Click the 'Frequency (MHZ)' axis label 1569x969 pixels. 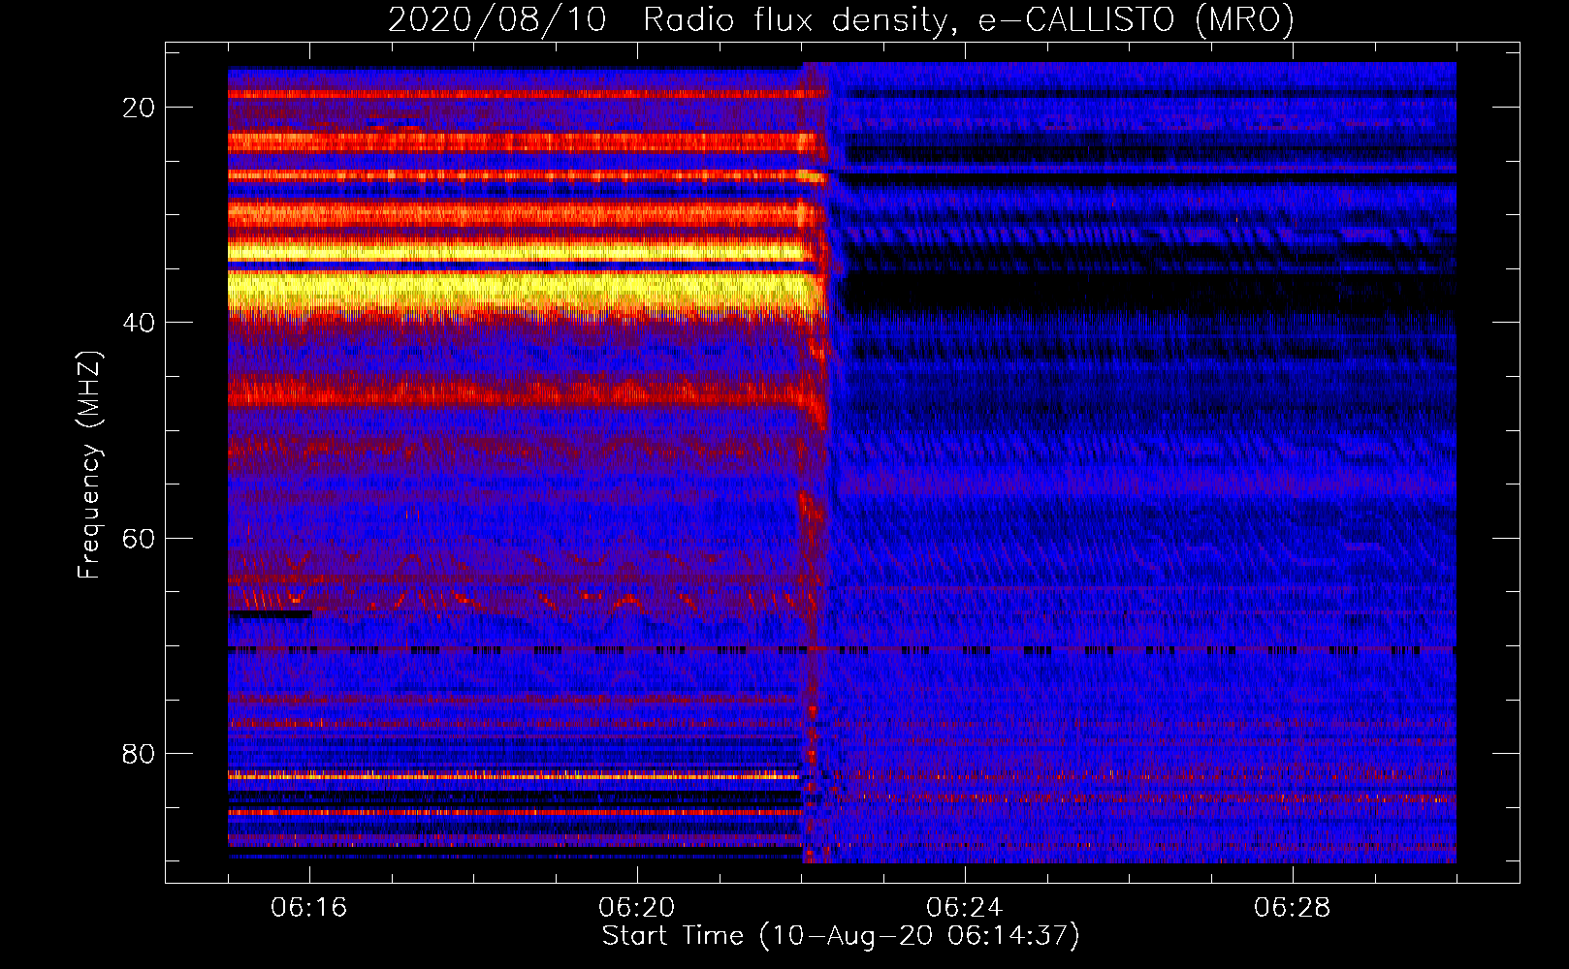coord(89,465)
